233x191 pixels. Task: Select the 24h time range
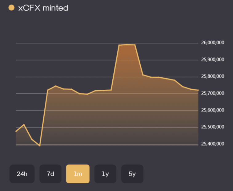tap(22, 173)
